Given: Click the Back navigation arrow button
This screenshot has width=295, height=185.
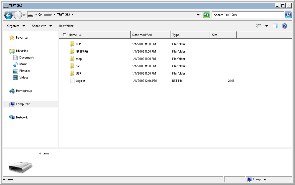Looking at the screenshot, I should (x=8, y=15).
